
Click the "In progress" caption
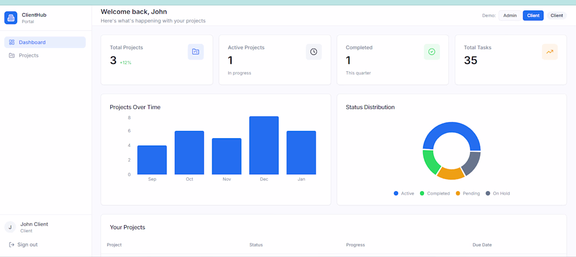click(239, 73)
